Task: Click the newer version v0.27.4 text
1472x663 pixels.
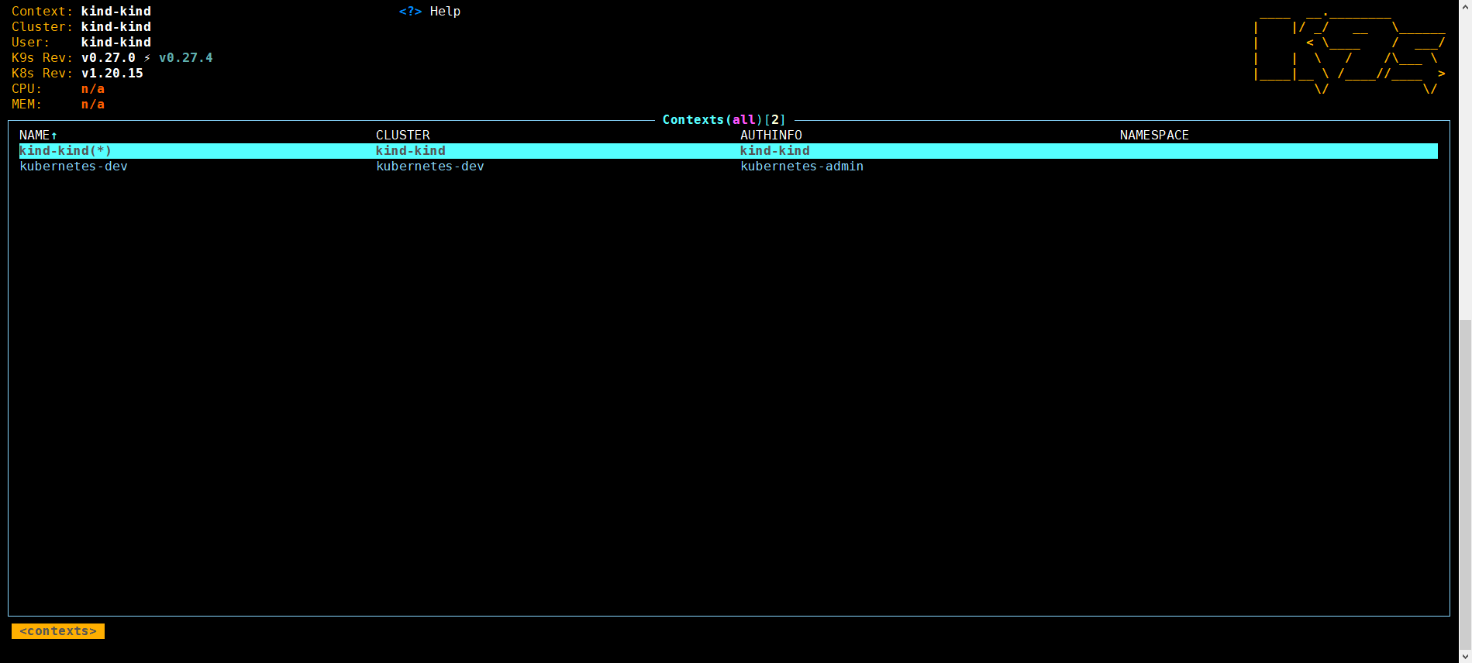Action: [x=186, y=58]
